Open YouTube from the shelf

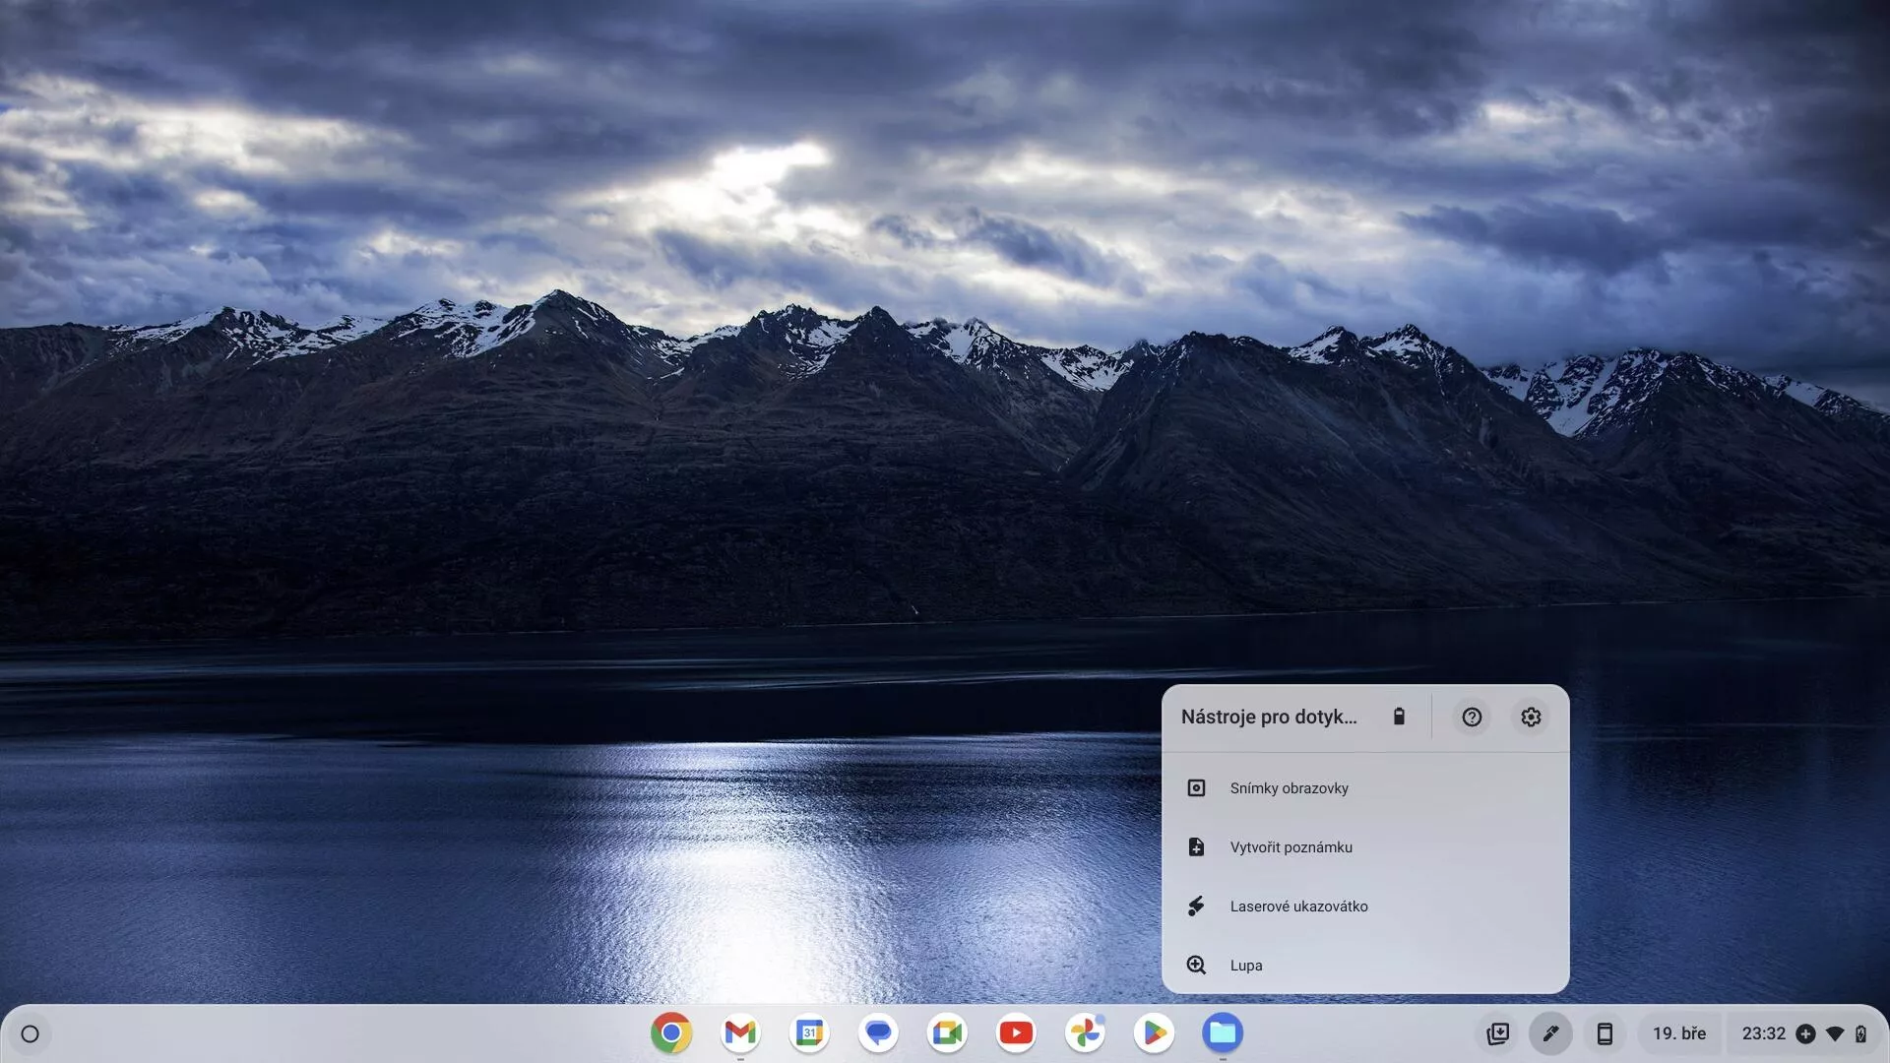[x=1016, y=1032]
